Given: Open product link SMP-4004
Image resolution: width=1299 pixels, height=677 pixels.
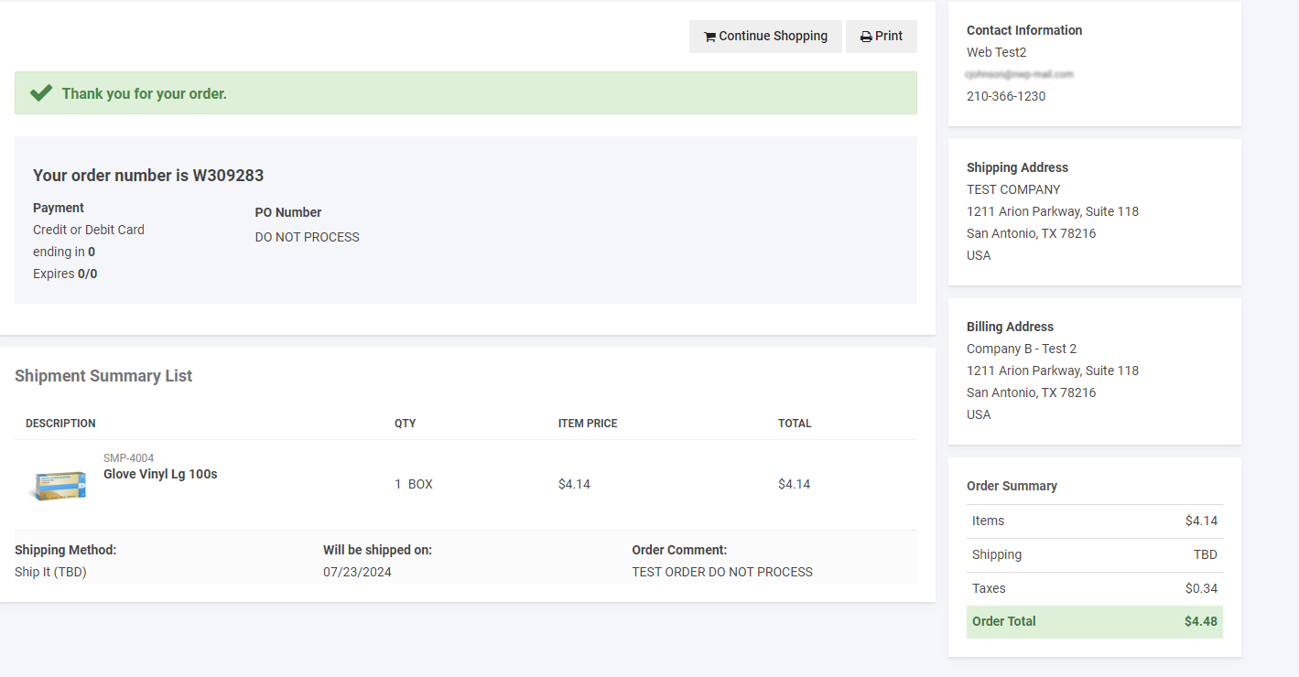Looking at the screenshot, I should 128,457.
